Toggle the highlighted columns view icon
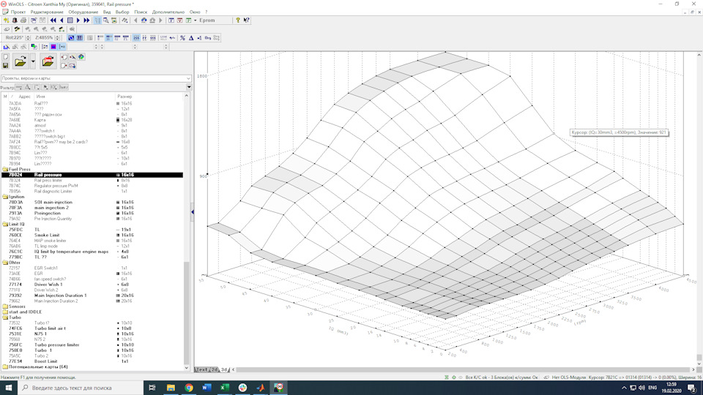 click(x=79, y=38)
